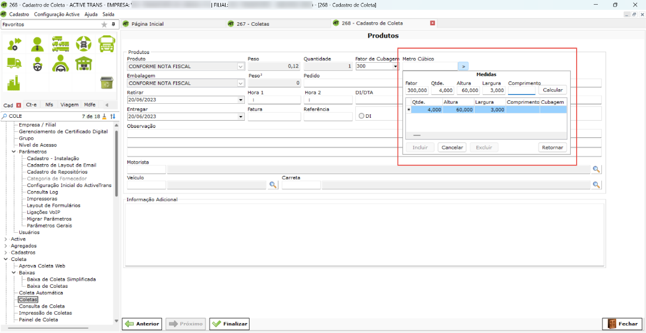This screenshot has width=646, height=333.
Task: Open the Configuração Active menu
Action: [x=58, y=14]
